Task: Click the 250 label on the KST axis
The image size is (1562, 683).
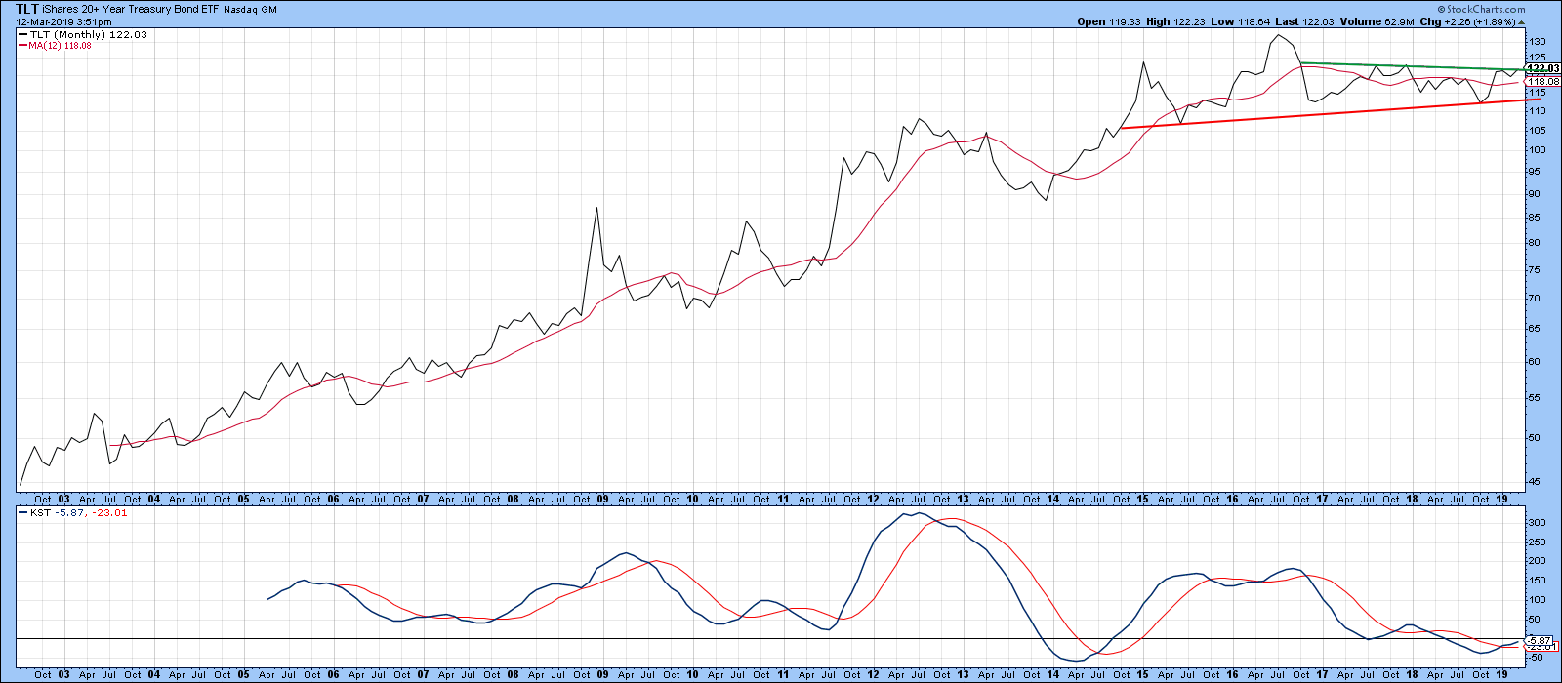Action: click(1537, 542)
